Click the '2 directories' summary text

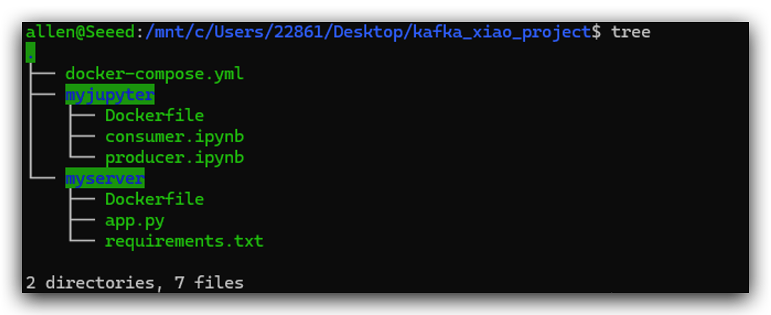pyautogui.click(x=90, y=283)
